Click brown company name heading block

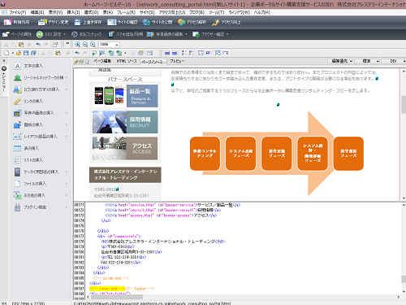[x=125, y=175]
